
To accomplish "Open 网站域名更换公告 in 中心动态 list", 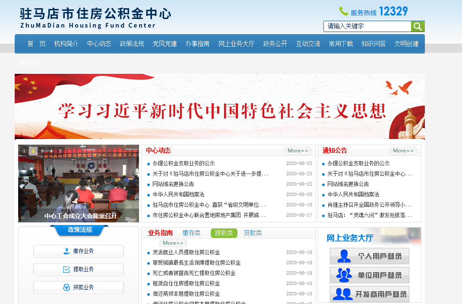I will click(x=173, y=184).
